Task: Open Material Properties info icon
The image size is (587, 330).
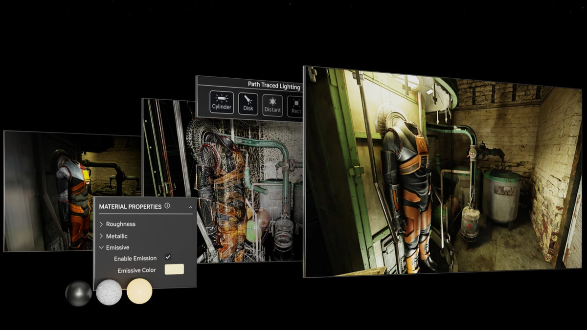Action: tap(167, 206)
